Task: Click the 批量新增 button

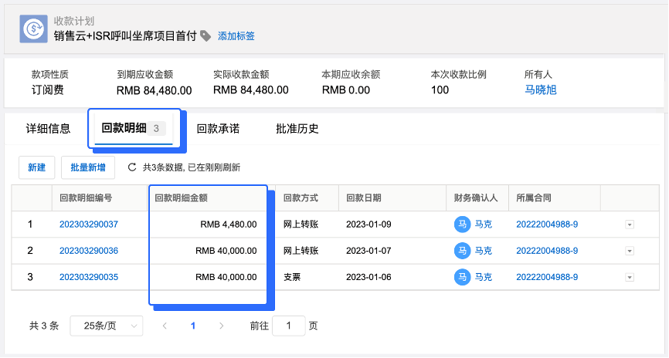Action: tap(88, 167)
